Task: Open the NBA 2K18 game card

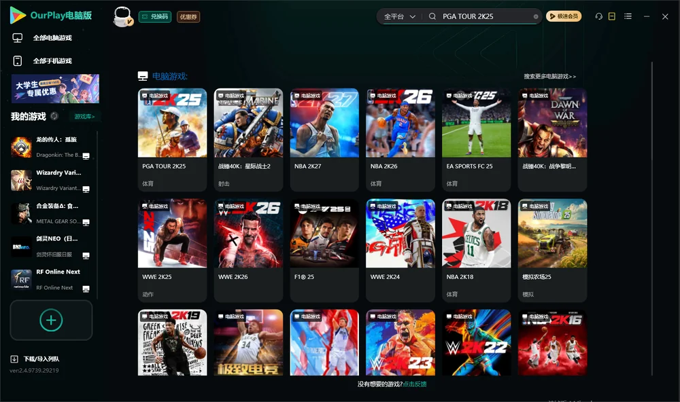Action: [x=476, y=251]
